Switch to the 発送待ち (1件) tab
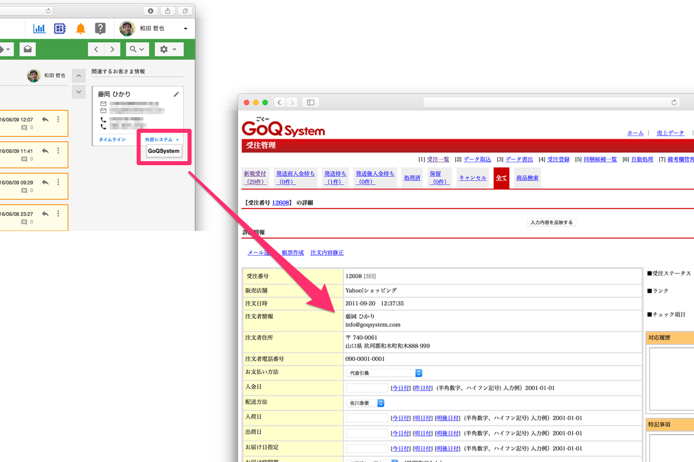The image size is (694, 462). [x=335, y=178]
